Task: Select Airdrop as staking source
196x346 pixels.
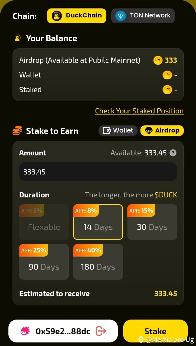Action: (162, 131)
